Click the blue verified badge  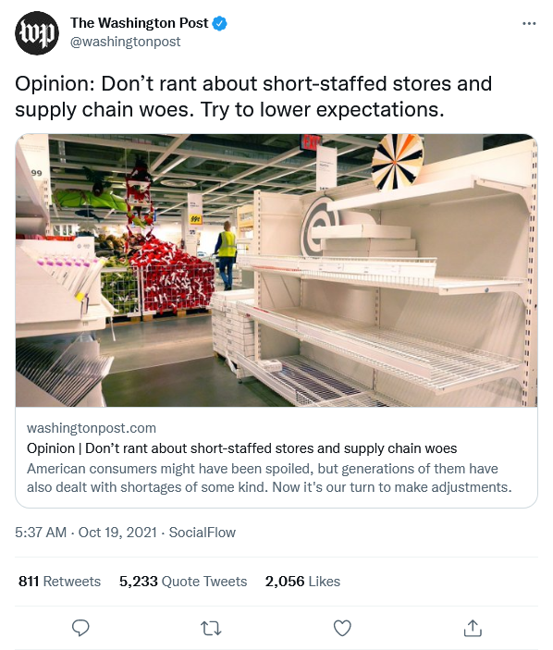click(x=220, y=23)
